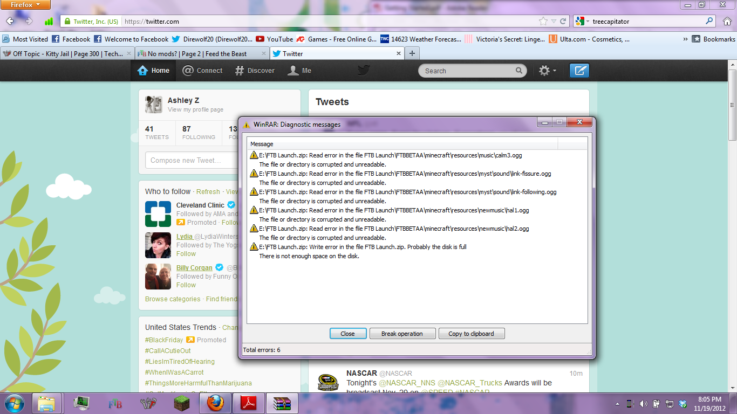This screenshot has height=414, width=737.
Task: Open Twitter Connect page
Action: tap(202, 71)
